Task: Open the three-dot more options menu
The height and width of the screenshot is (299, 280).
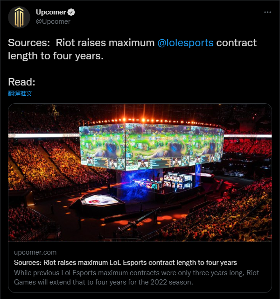Action: pyautogui.click(x=267, y=12)
